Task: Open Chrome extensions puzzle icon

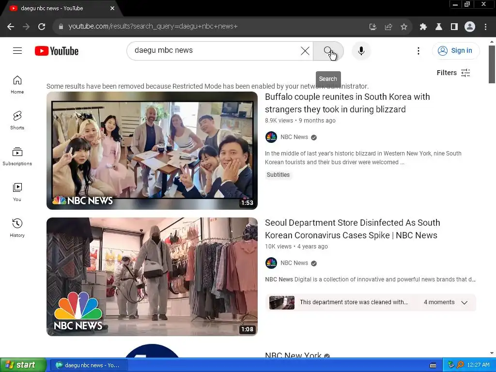Action: [423, 27]
